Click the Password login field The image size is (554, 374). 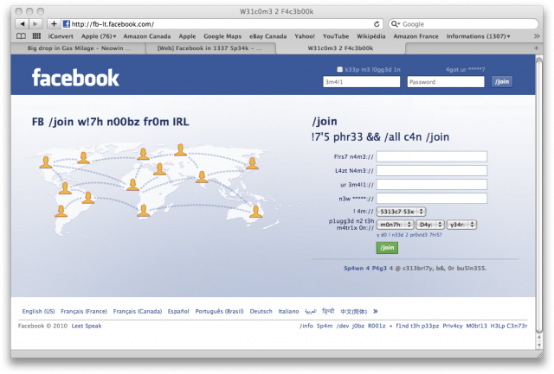446,82
